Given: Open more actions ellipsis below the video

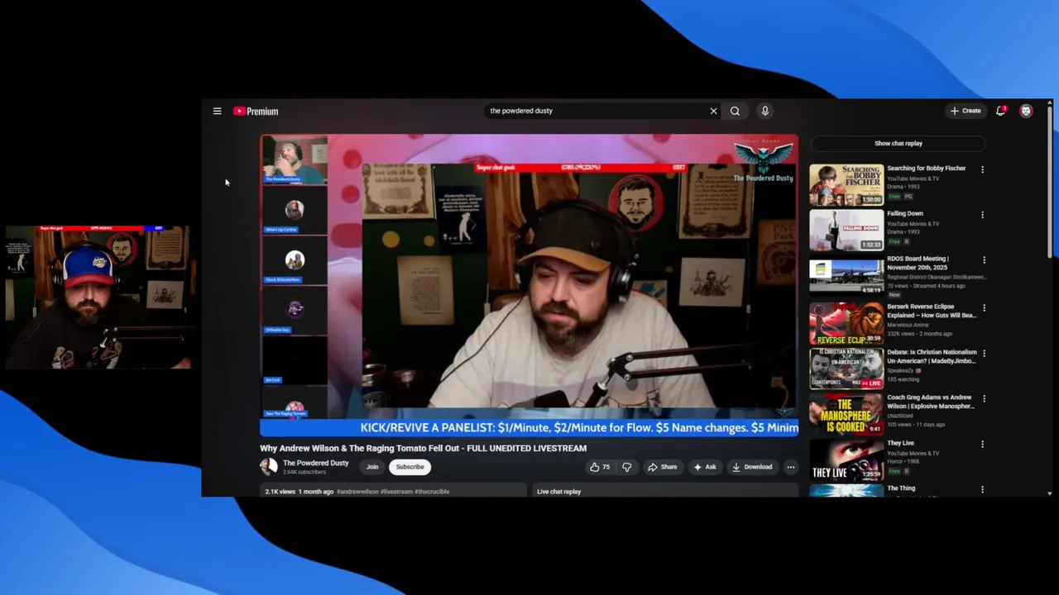Looking at the screenshot, I should [790, 467].
